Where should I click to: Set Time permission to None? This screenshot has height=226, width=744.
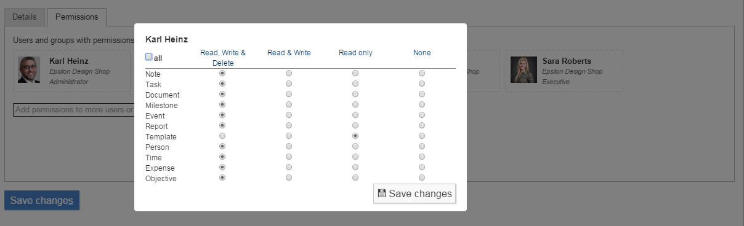point(422,157)
